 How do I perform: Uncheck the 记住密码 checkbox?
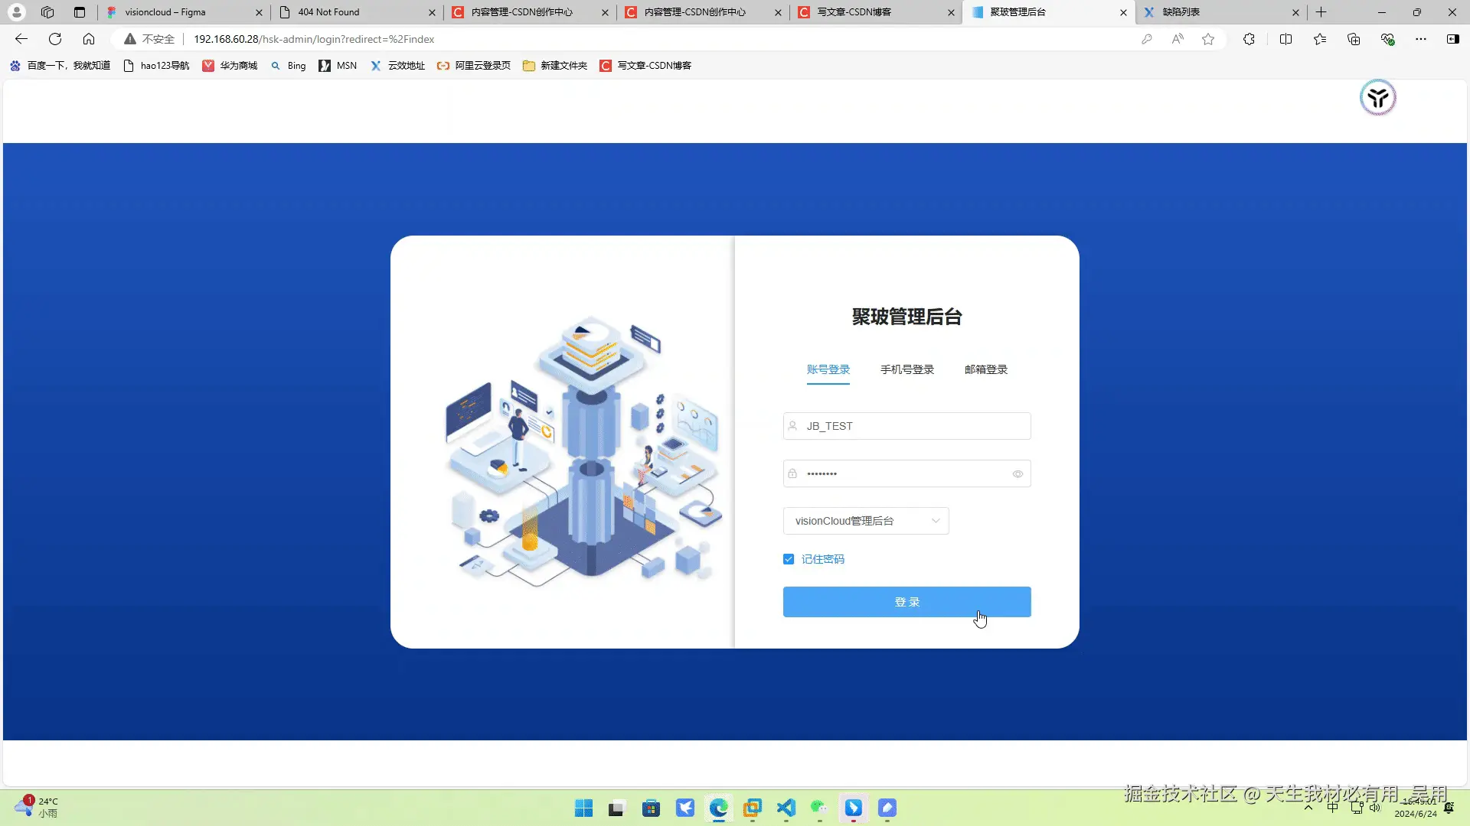pos(789,559)
